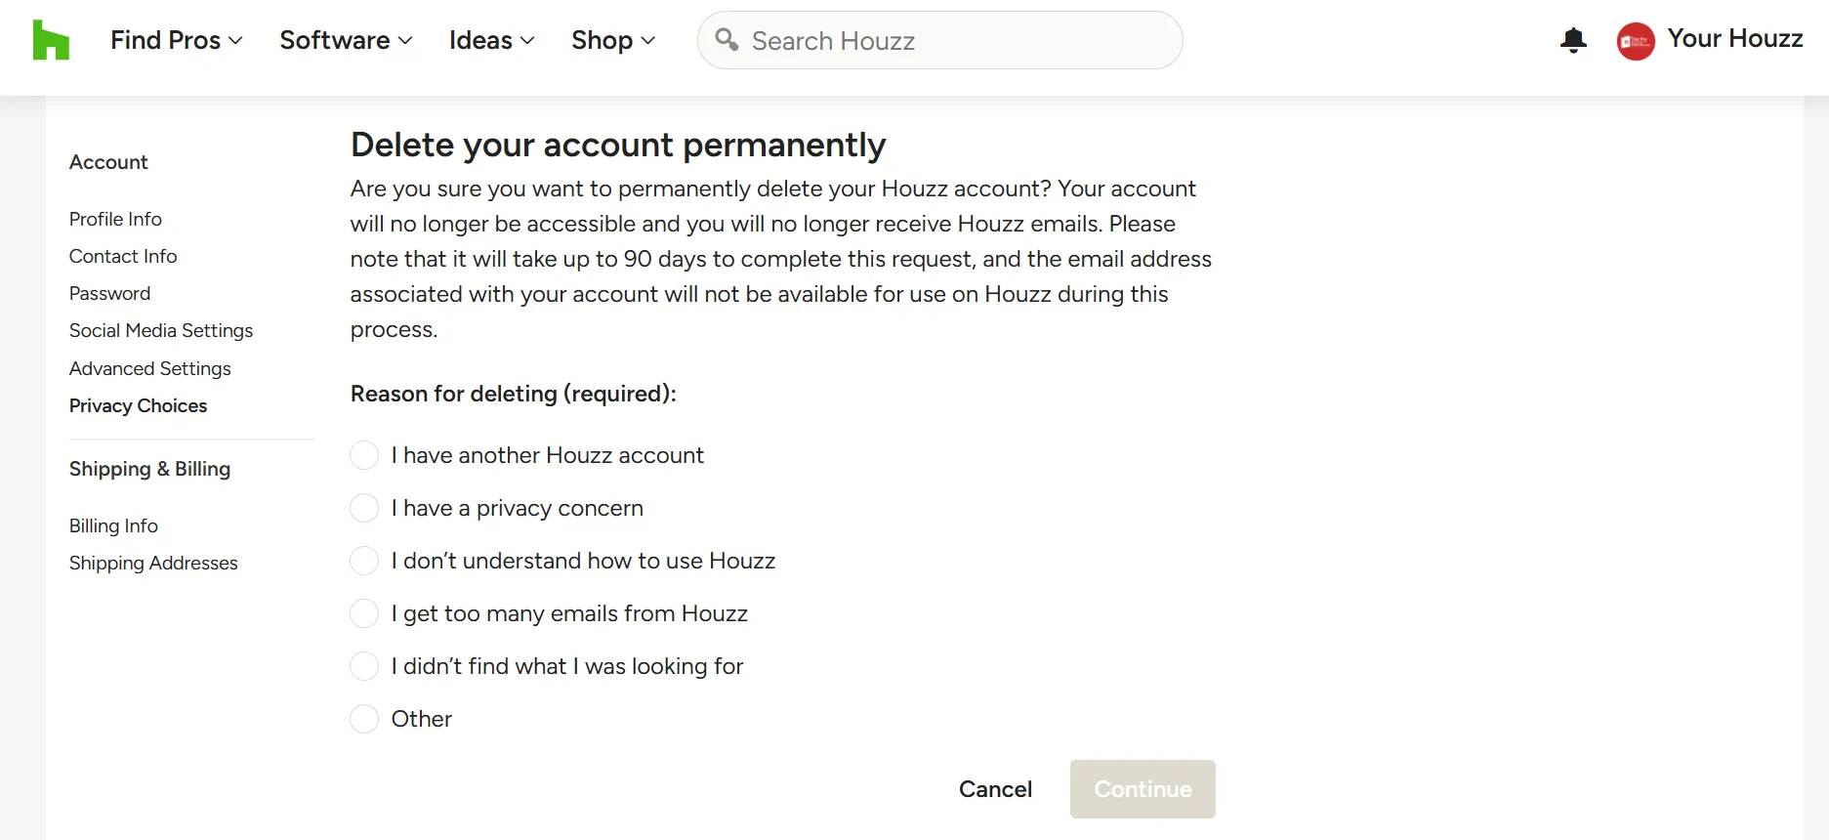Open notifications via the bell icon
Image resolution: width=1829 pixels, height=840 pixels.
click(x=1573, y=40)
